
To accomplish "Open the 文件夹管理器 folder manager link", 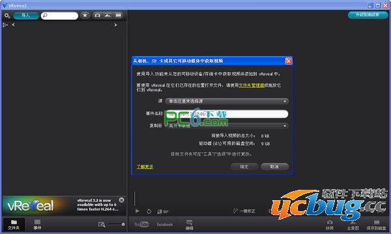I will (252, 85).
